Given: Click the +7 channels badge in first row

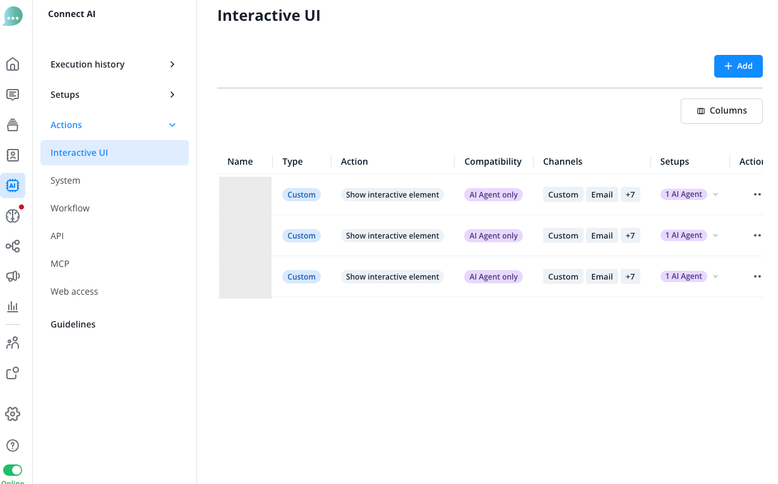Looking at the screenshot, I should point(630,194).
